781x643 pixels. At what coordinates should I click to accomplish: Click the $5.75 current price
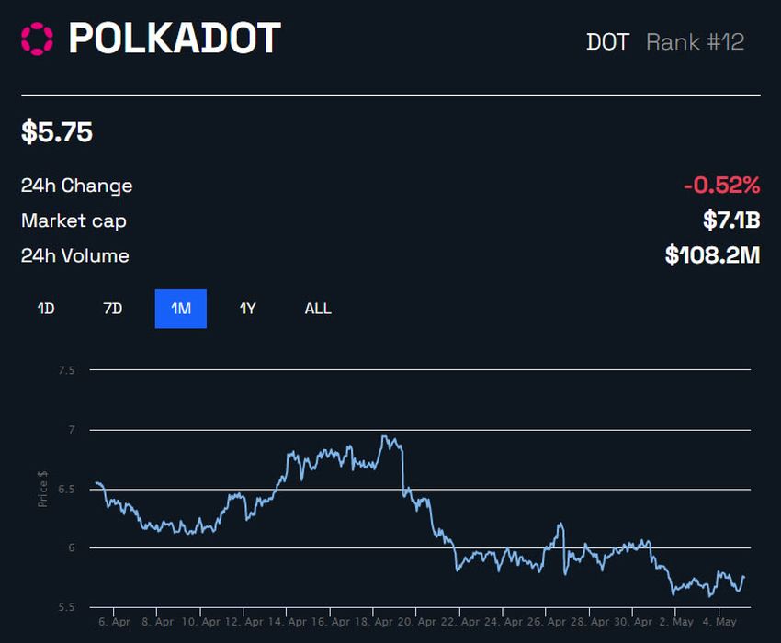56,132
